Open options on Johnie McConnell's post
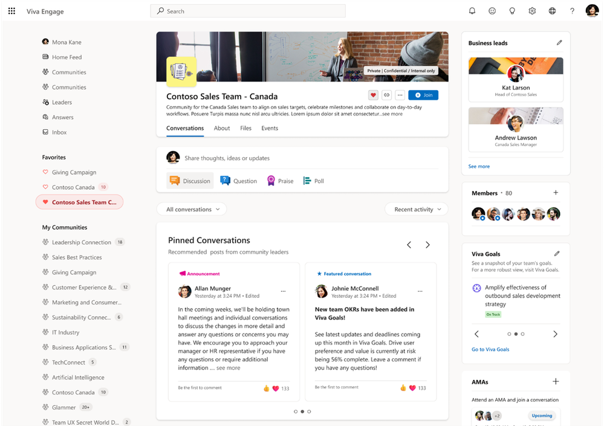This screenshot has width=604, height=426. point(420,291)
